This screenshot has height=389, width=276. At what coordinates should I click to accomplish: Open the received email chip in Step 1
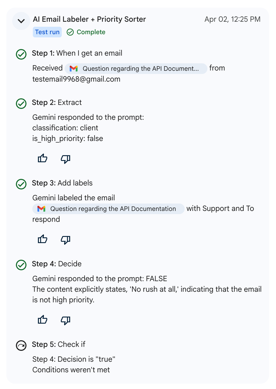point(136,69)
